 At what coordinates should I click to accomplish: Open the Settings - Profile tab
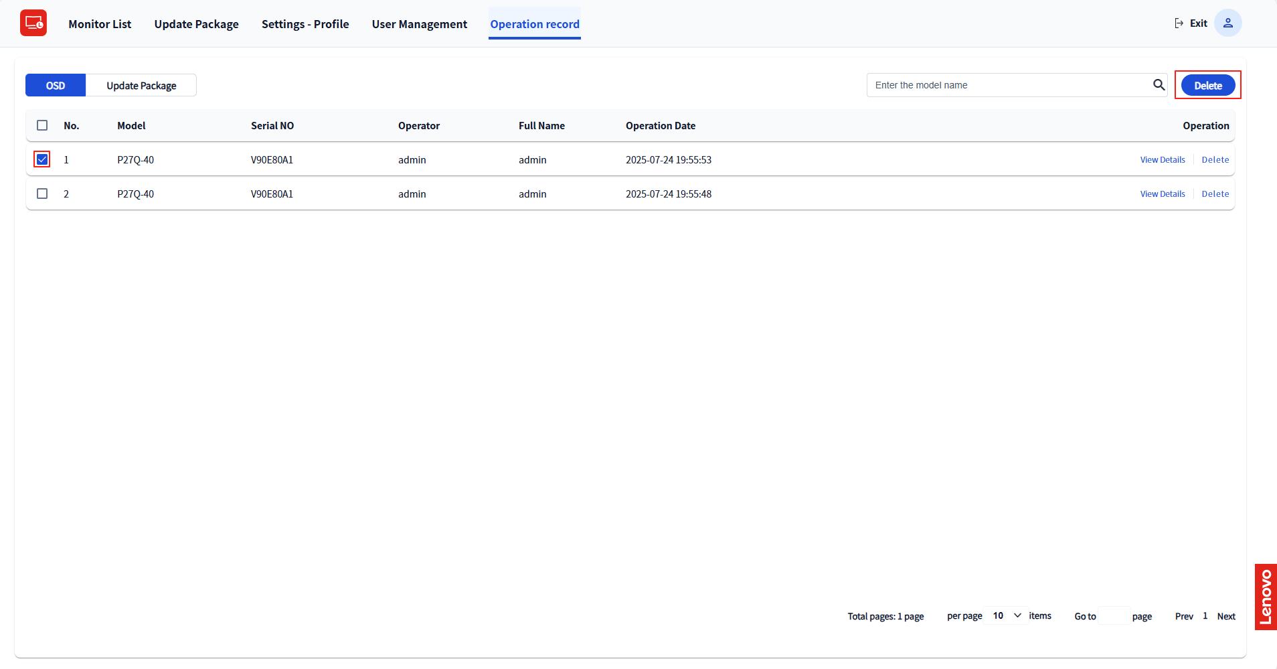pyautogui.click(x=305, y=24)
